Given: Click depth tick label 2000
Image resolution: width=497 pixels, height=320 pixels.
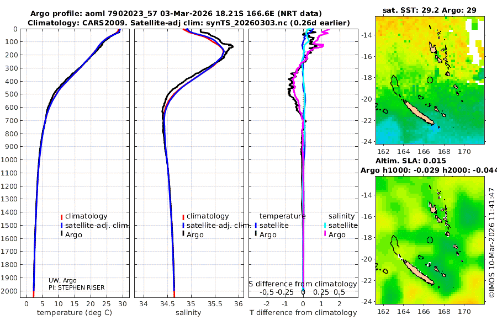Looking at the screenshot, I should point(9,291).
